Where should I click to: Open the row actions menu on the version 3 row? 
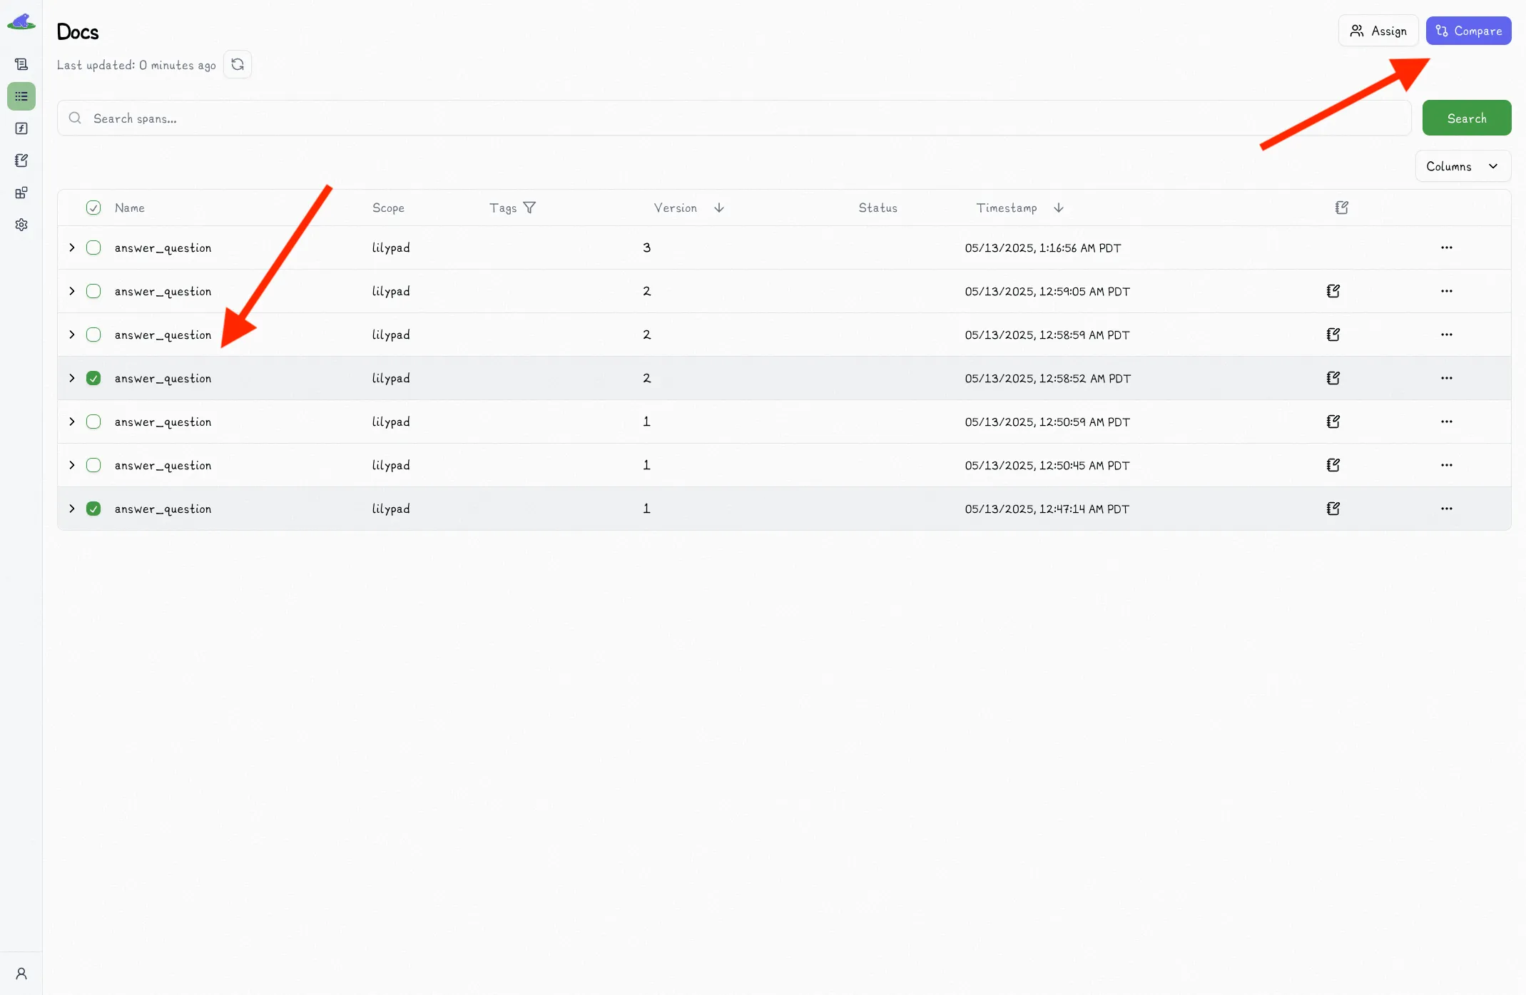point(1447,248)
